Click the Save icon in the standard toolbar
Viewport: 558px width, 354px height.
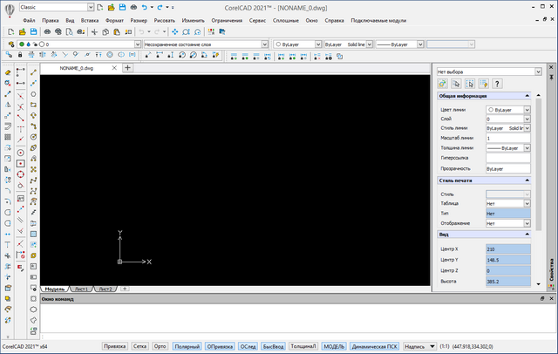pyautogui.click(x=32, y=31)
